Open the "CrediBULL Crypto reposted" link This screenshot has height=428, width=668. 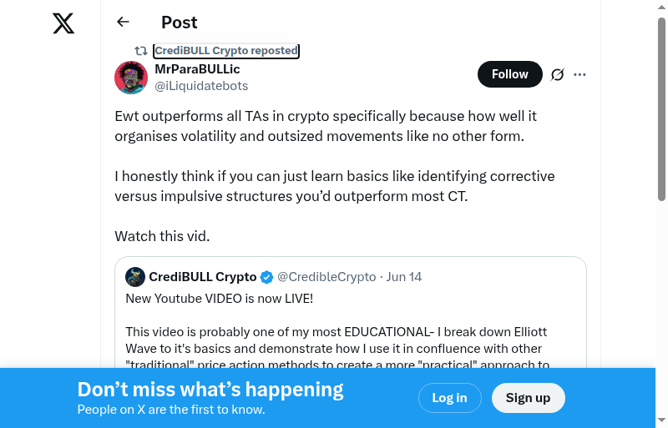[225, 51]
